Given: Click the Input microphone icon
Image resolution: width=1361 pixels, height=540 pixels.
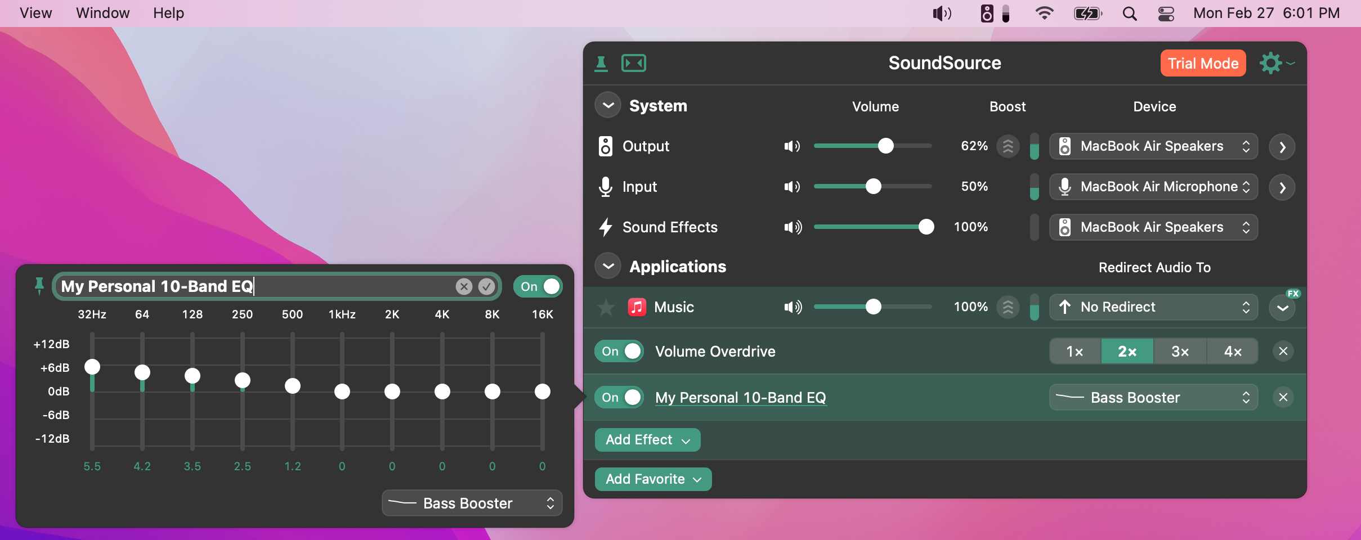Looking at the screenshot, I should (x=605, y=187).
